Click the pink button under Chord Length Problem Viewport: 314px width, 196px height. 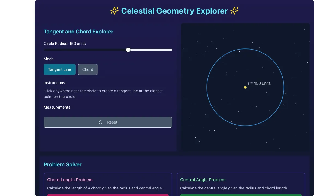(108, 195)
